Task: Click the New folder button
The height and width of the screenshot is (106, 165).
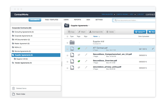Action: point(151,32)
